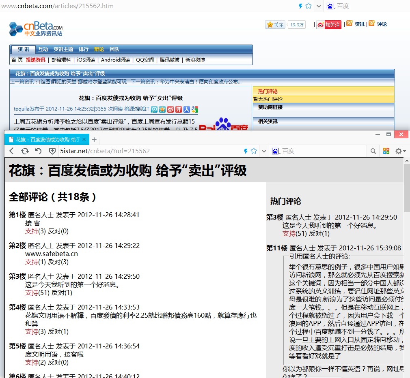The width and height of the screenshot is (410, 378).
Task: Reload the 5istar.net page
Action: coord(25,151)
